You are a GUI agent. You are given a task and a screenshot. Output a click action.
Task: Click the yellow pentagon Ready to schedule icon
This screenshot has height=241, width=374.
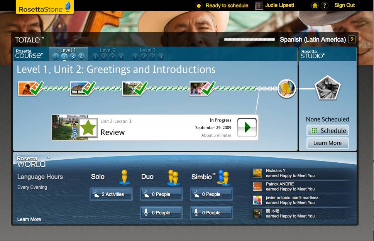pos(199,5)
